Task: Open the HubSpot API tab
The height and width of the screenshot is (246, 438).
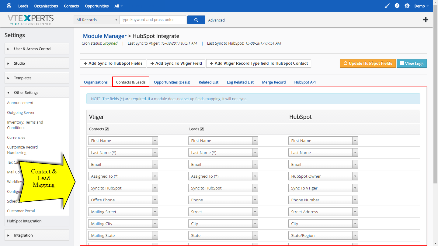Action: (305, 82)
